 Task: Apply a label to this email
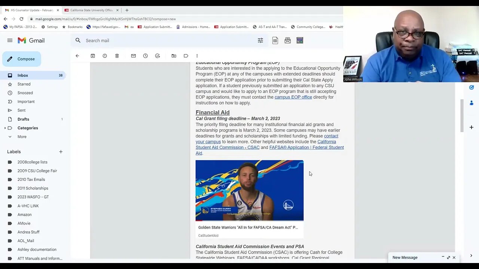[186, 56]
